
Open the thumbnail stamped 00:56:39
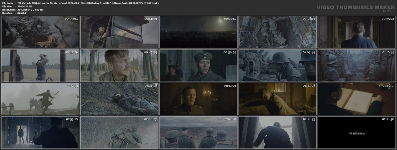[x=198, y=66]
